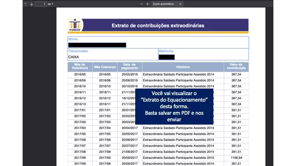Image resolution: width=296 pixels, height=166 pixels.
Task: Select payment date 20/07/2017
Action: pos(129,146)
